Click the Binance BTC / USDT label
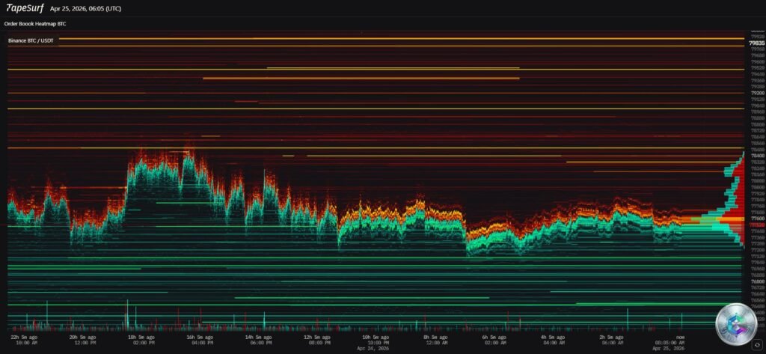Viewport: 766px width, 354px height. pyautogui.click(x=31, y=42)
